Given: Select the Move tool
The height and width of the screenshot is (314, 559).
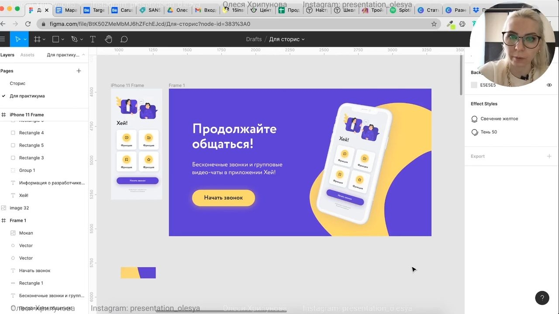Looking at the screenshot, I should click(17, 39).
